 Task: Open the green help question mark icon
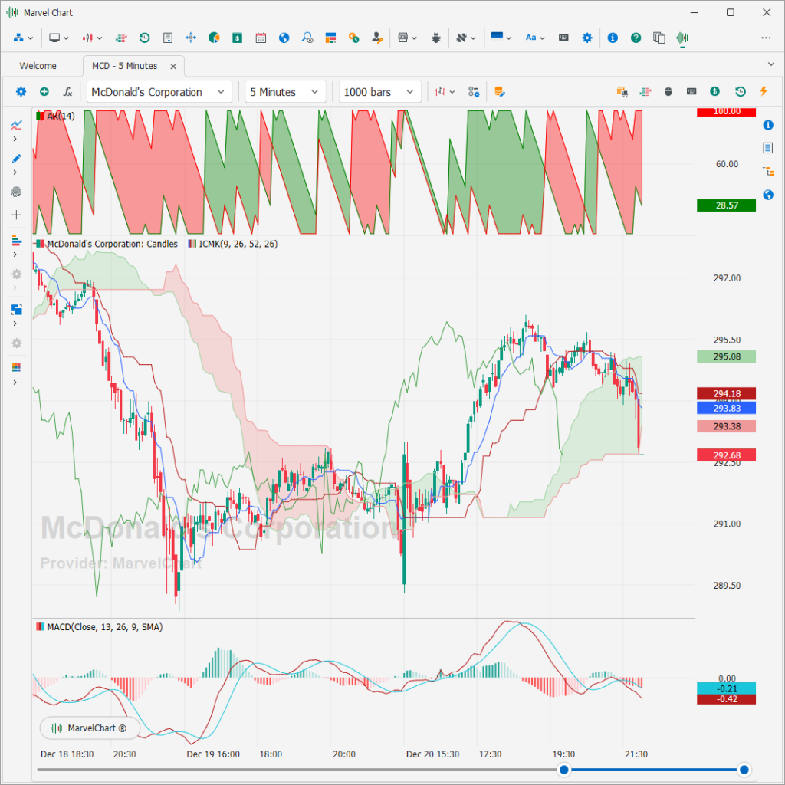[636, 38]
